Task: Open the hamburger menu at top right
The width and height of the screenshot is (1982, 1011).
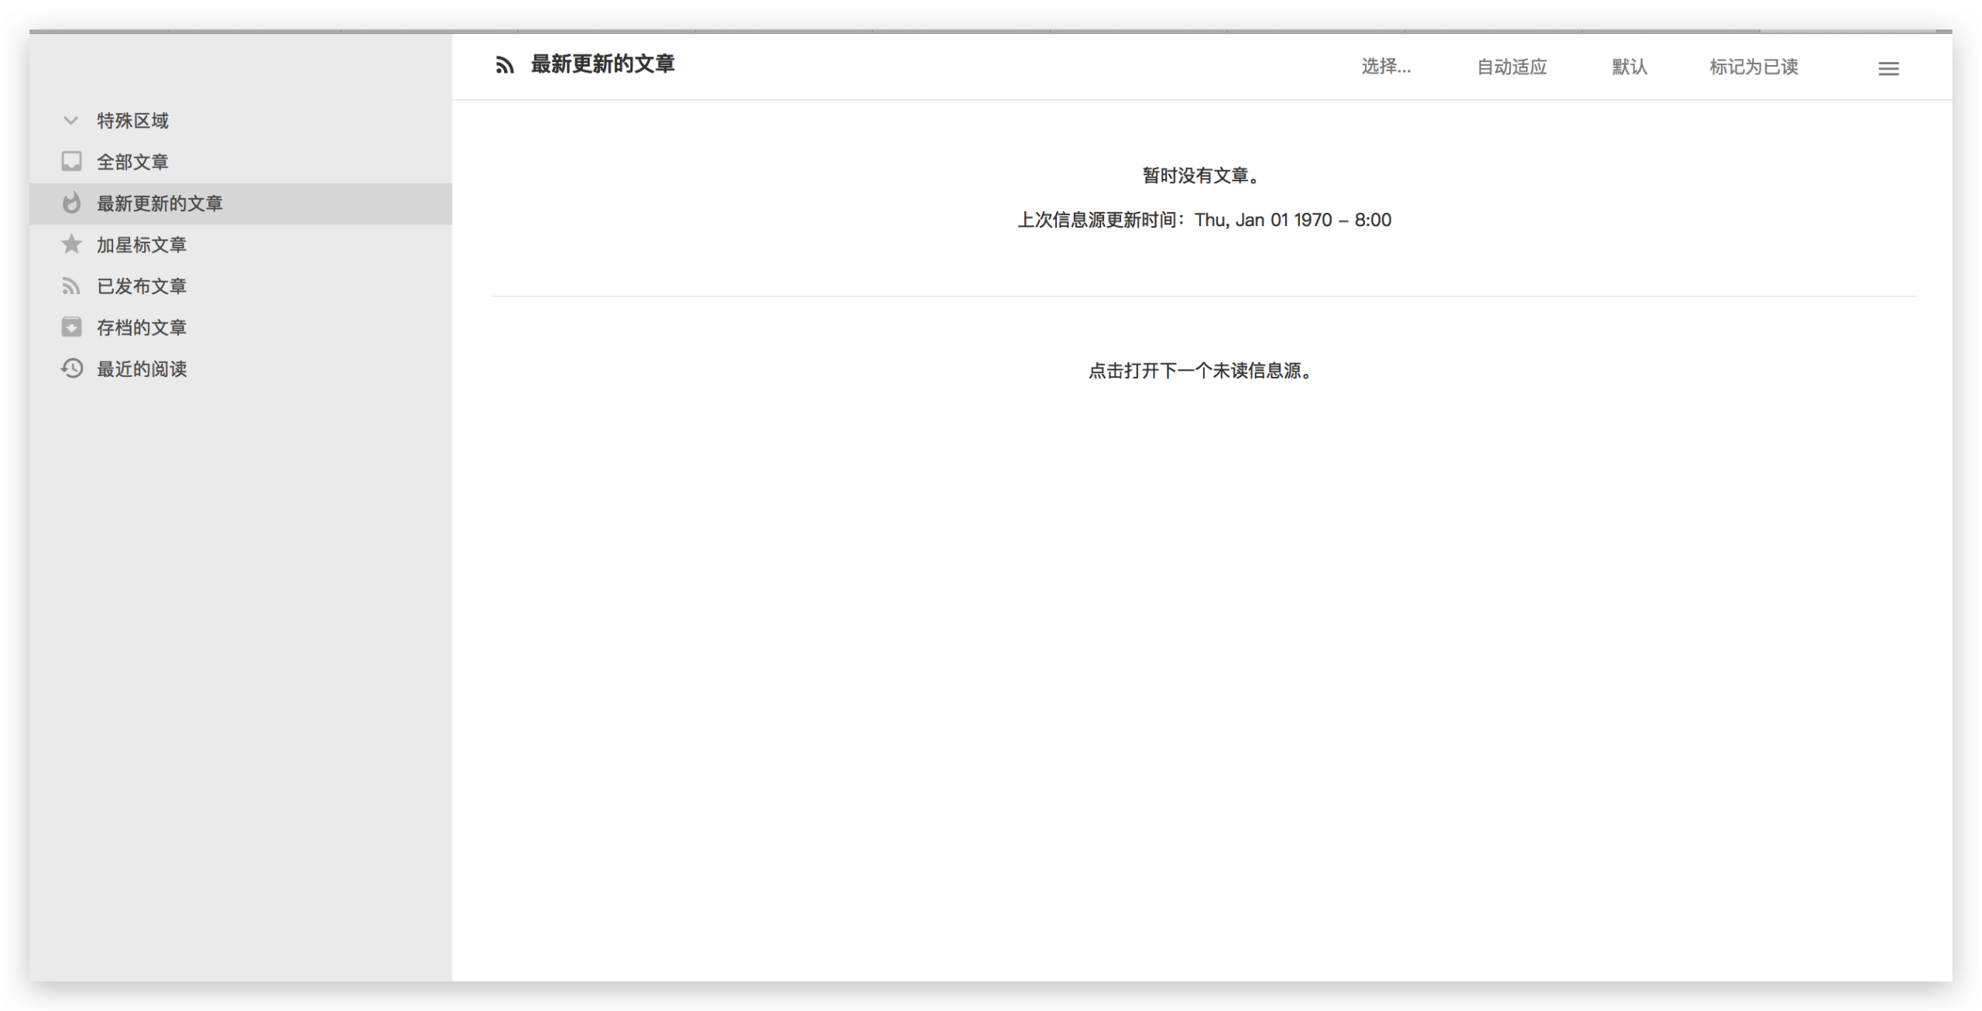Action: (1888, 69)
